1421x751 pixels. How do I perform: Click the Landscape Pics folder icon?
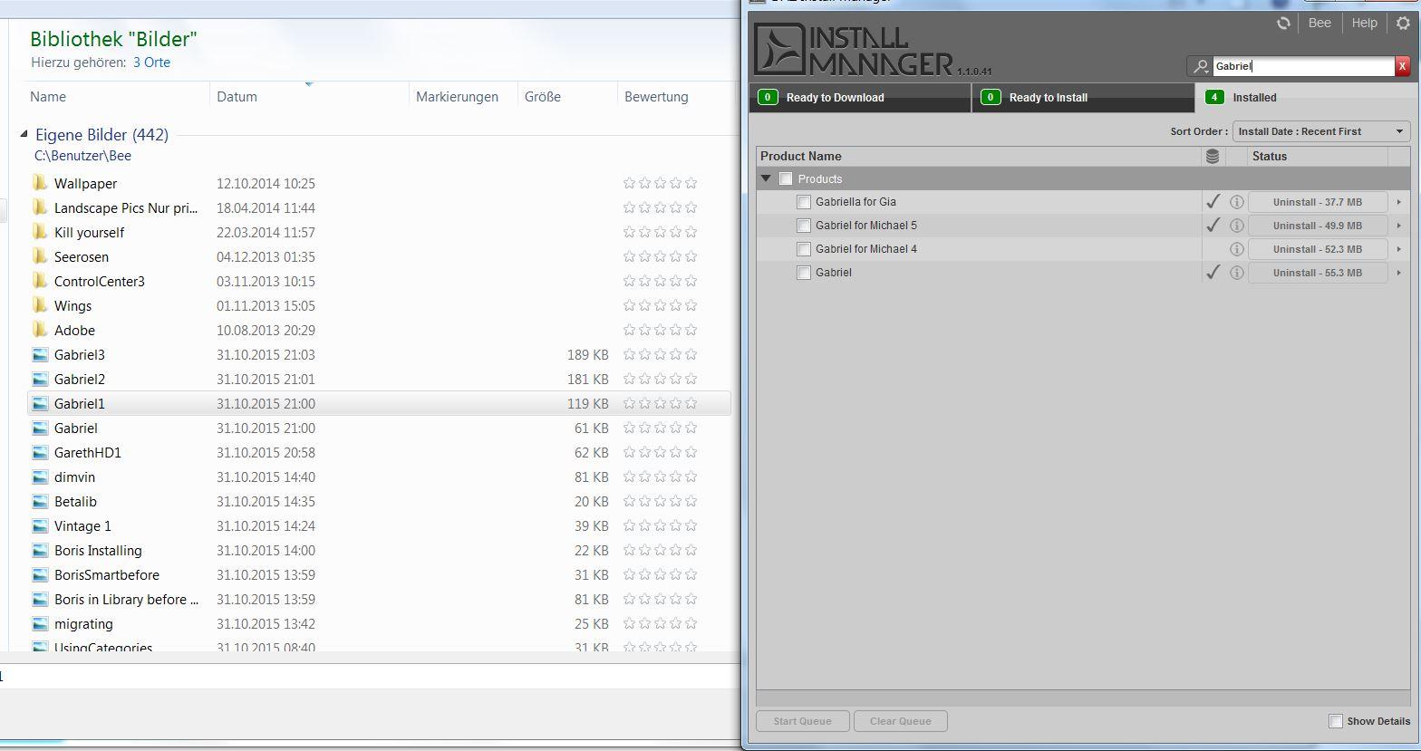pos(40,207)
